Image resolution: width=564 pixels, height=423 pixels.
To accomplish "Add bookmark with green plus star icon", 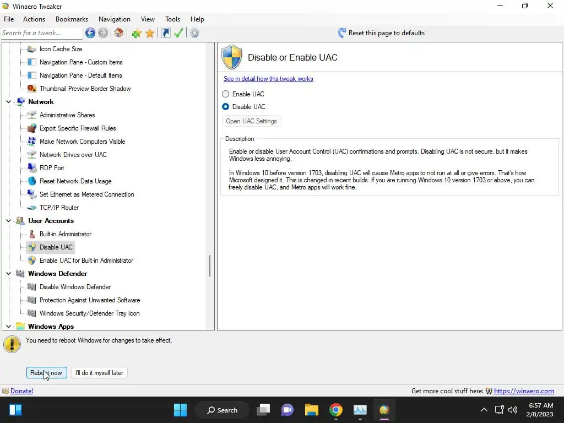I will tap(137, 34).
